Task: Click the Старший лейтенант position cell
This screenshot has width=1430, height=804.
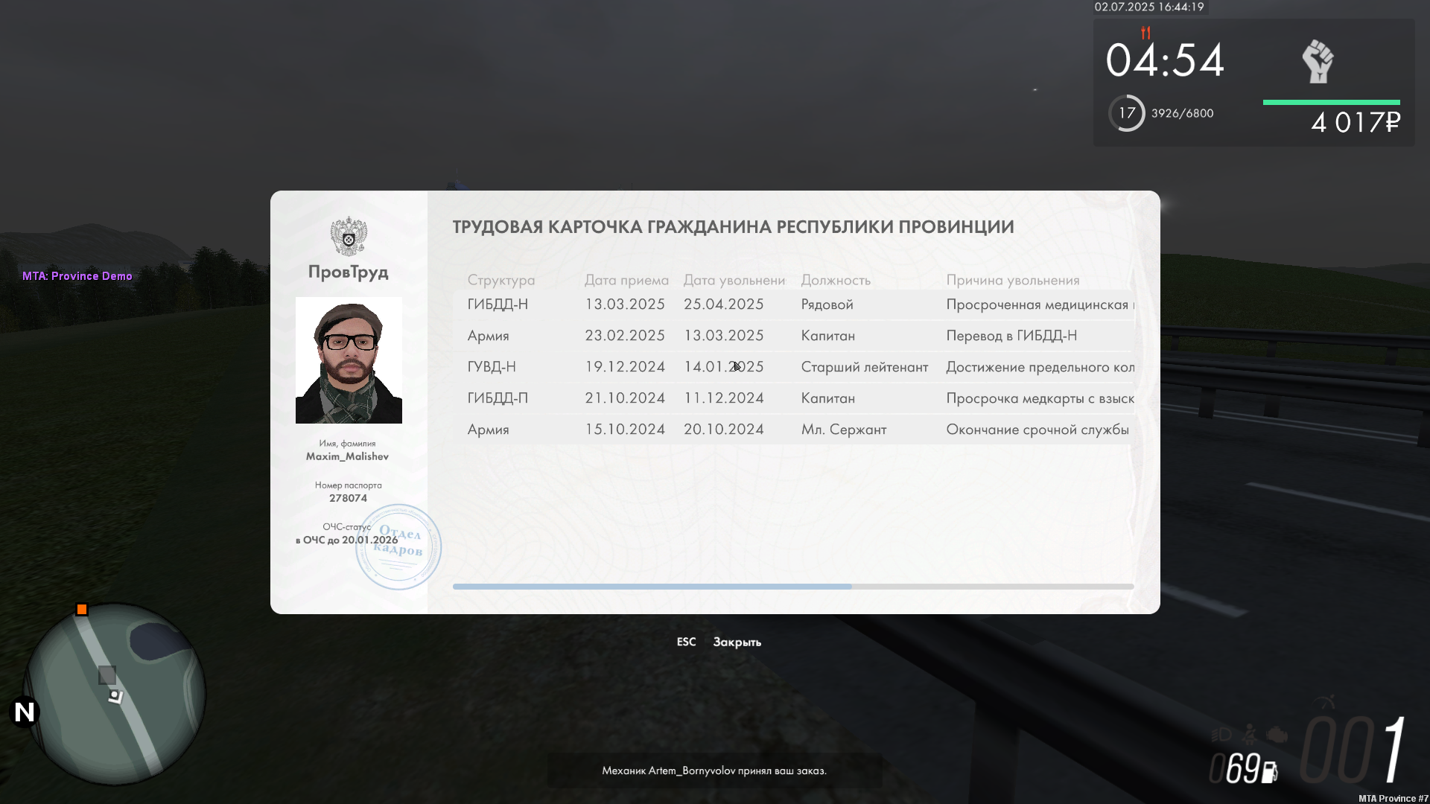Action: (x=865, y=367)
